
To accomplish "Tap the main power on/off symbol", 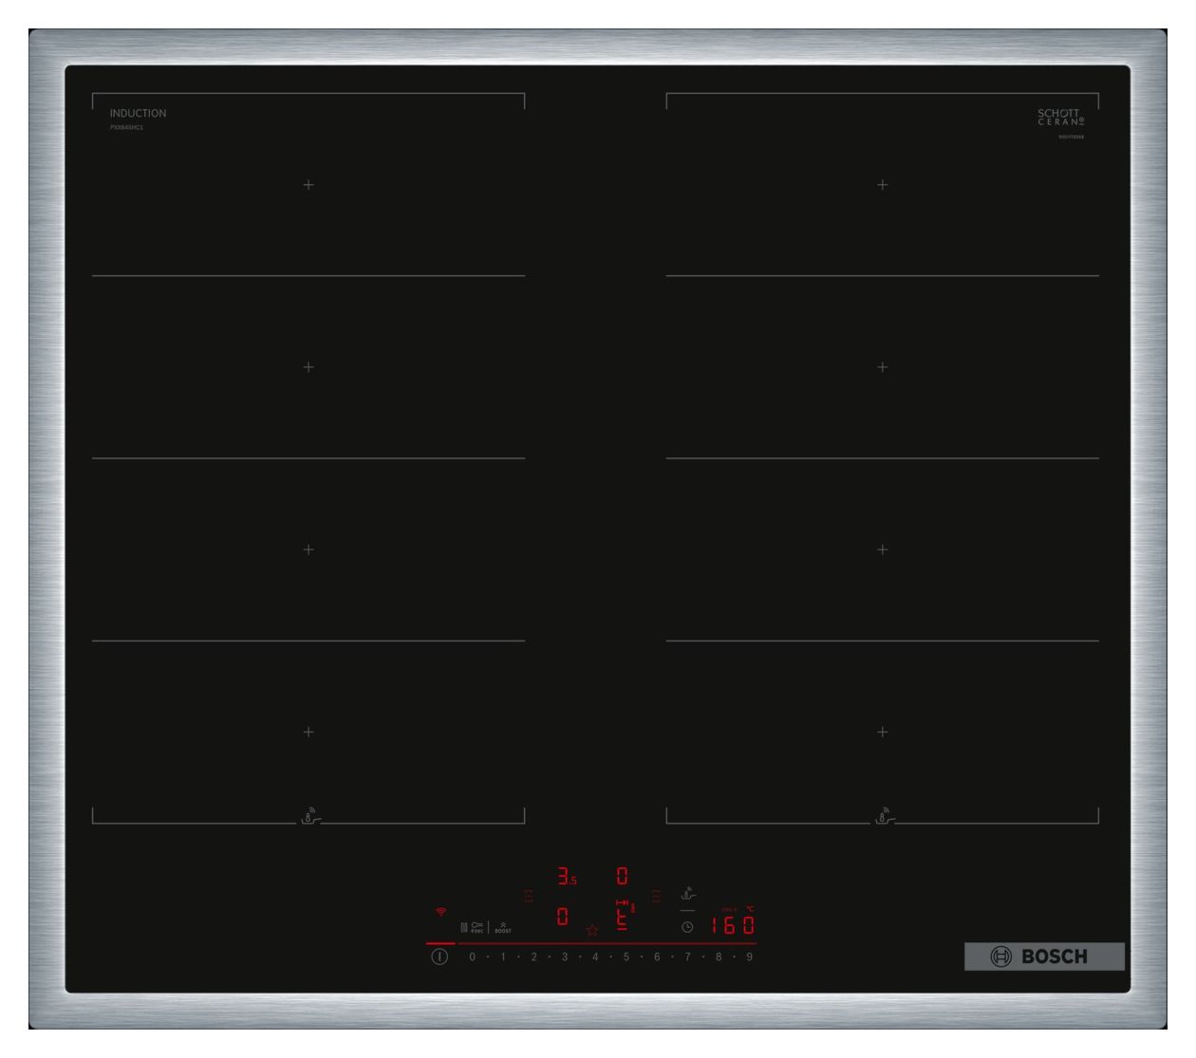I will click(439, 956).
